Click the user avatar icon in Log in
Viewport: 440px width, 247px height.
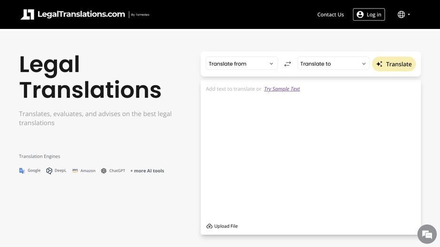[x=360, y=14]
